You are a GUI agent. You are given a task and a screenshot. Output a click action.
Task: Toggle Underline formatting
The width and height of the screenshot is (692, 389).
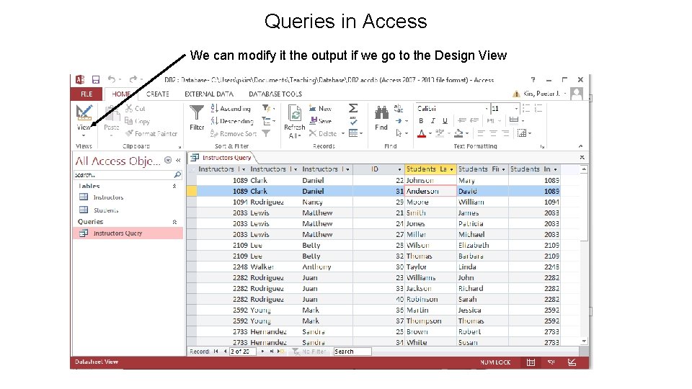click(445, 121)
